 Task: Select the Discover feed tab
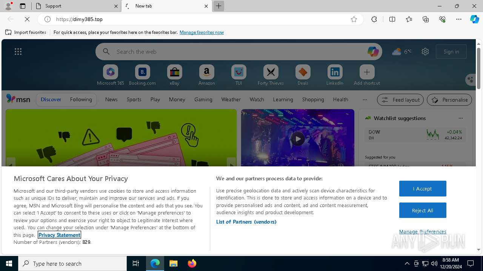coord(51,99)
